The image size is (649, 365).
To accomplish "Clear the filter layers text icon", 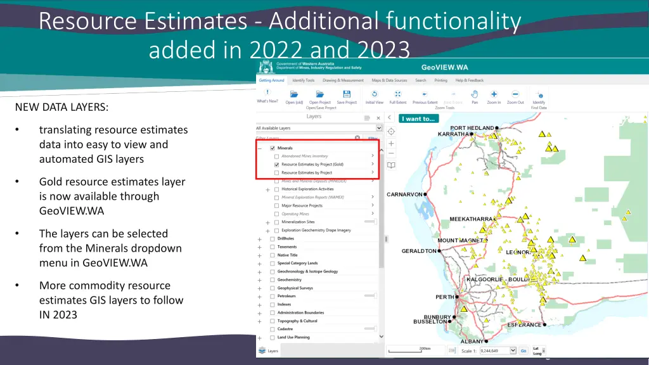I will tap(357, 138).
